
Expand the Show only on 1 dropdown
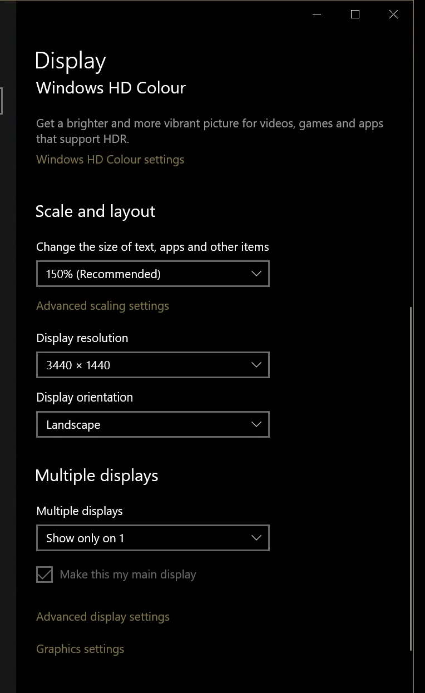[153, 538]
